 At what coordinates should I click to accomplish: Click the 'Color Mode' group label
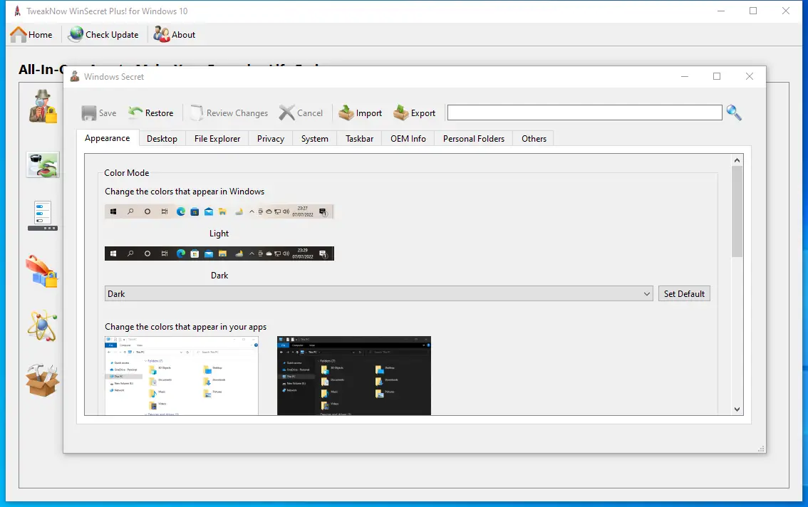point(126,172)
